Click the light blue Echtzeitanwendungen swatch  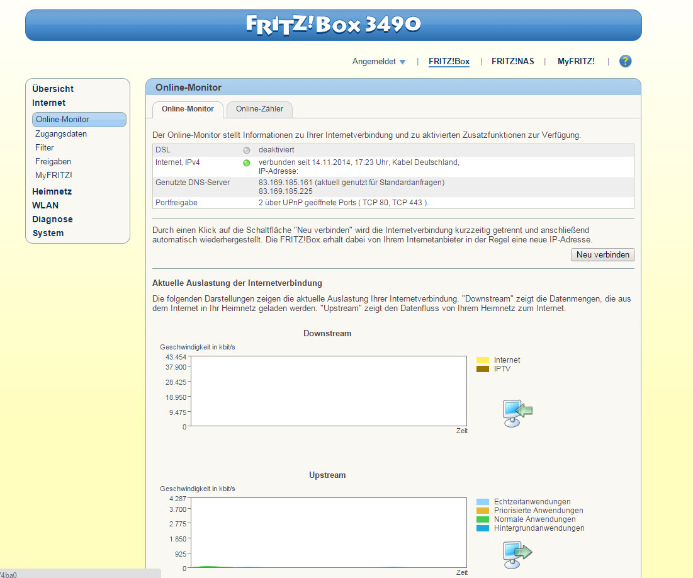pos(483,501)
